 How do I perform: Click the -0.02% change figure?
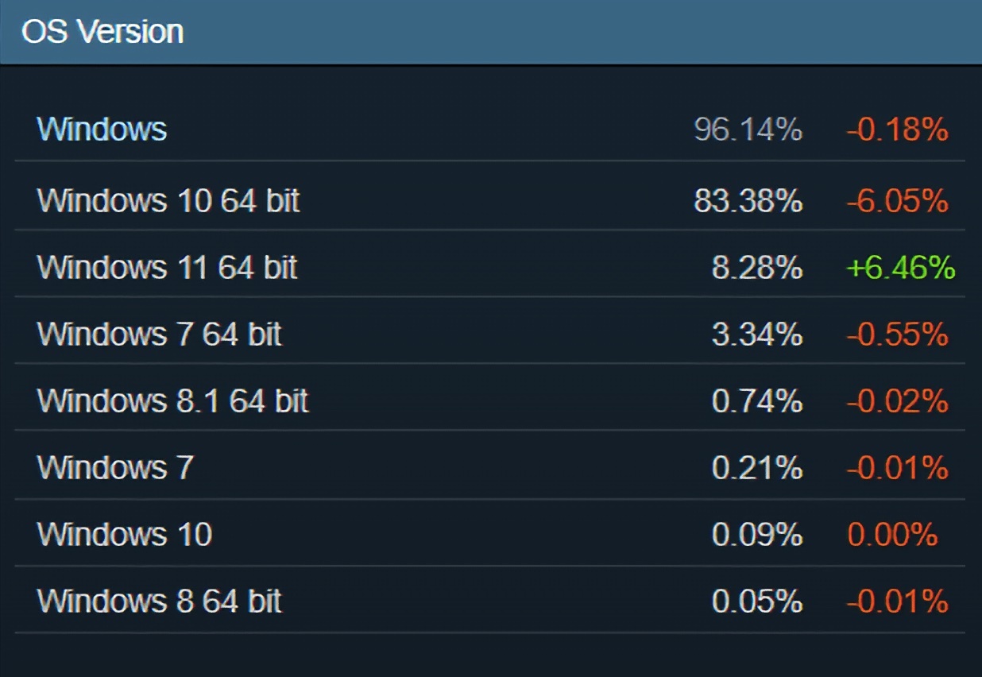pos(897,402)
